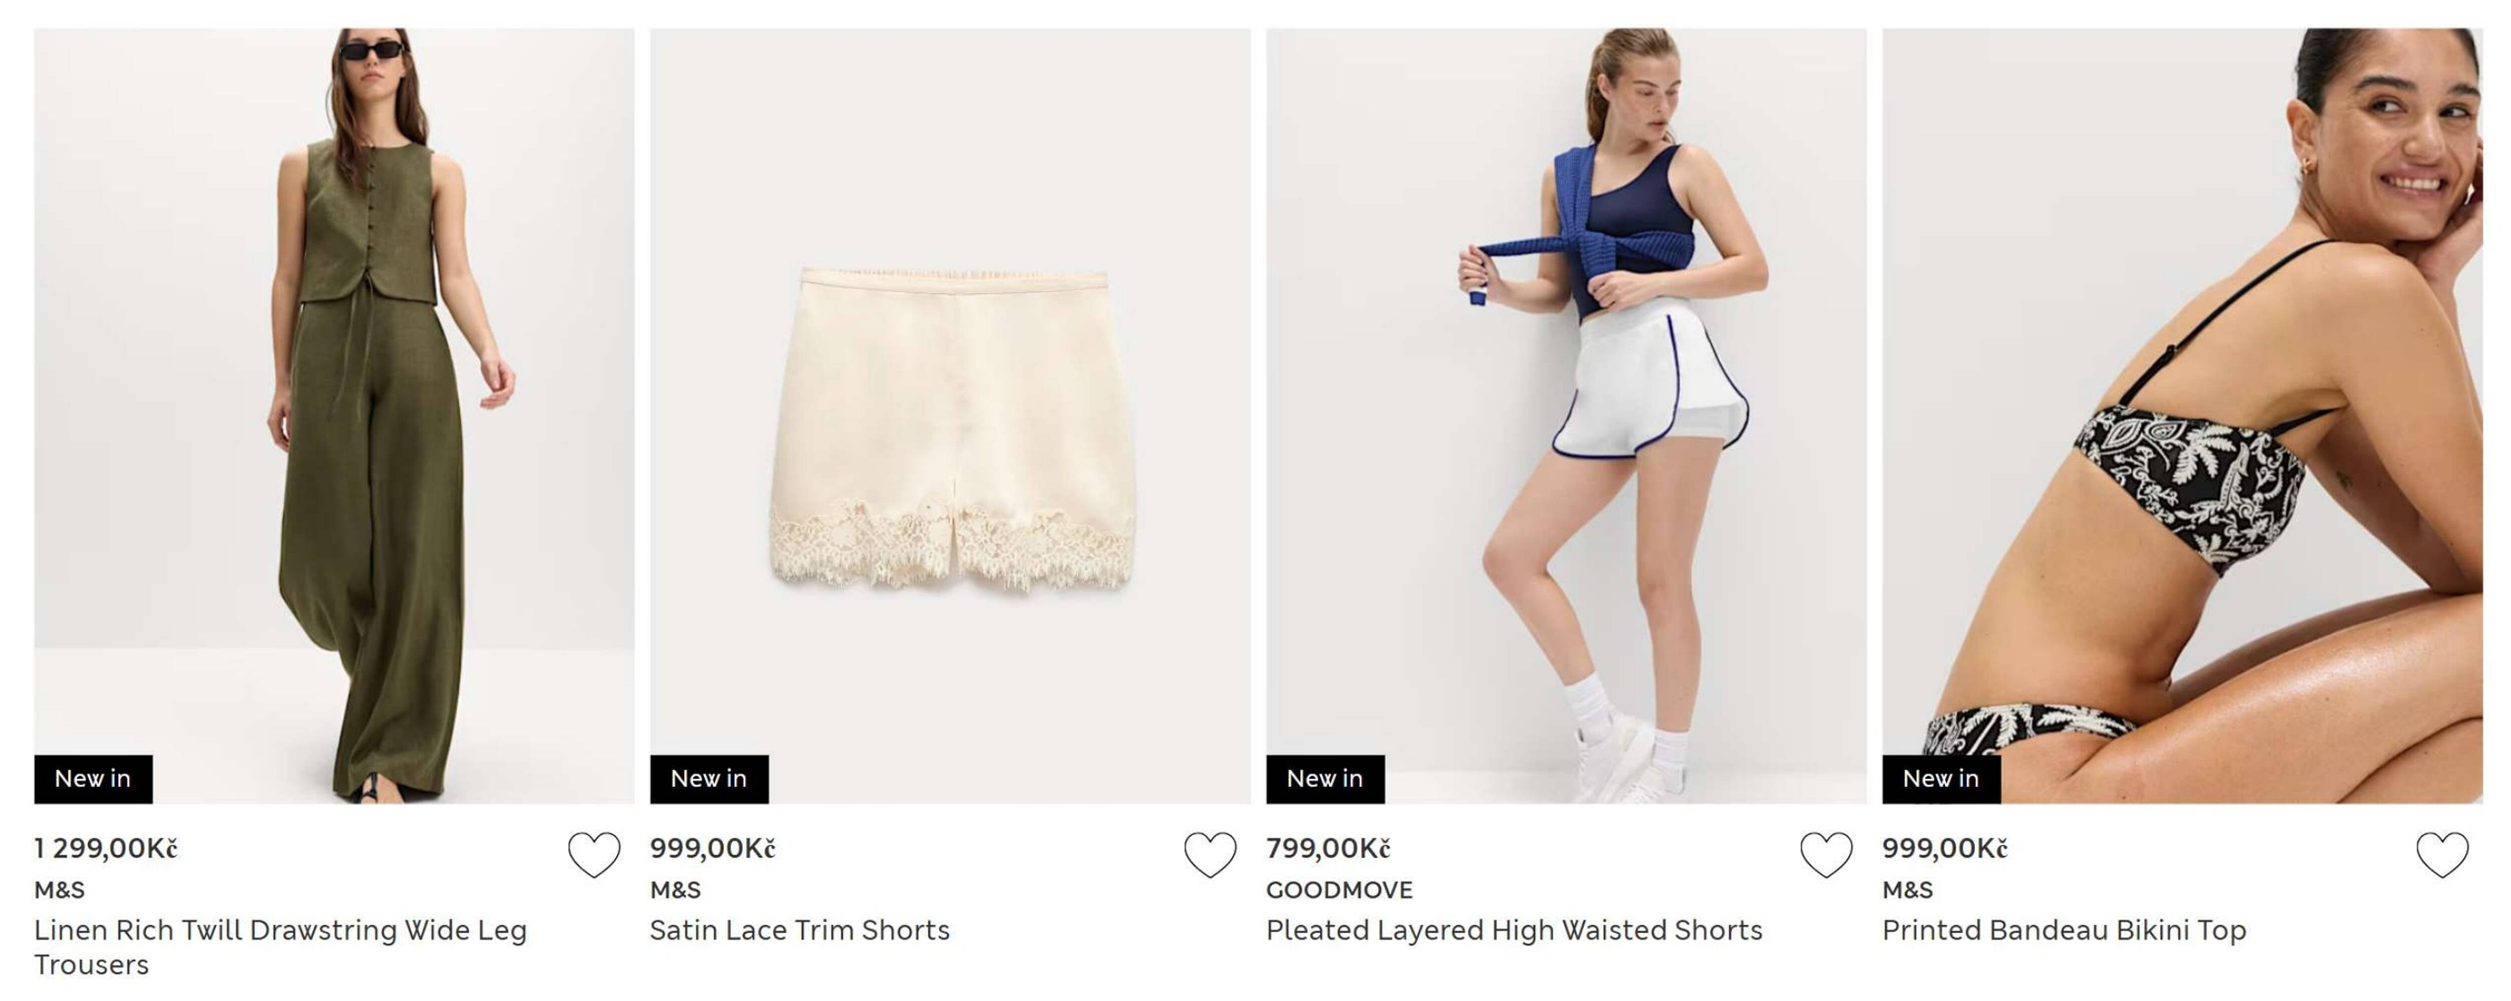Click the 799,00Kč price

point(1328,848)
